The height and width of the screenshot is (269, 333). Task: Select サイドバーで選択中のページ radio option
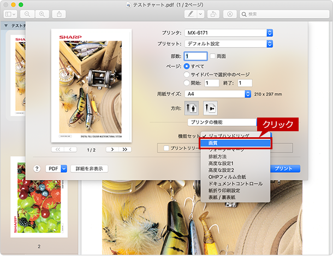(x=187, y=74)
